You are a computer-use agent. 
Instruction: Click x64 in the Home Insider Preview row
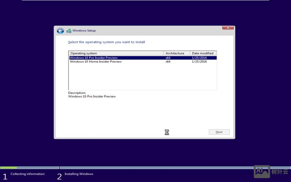(x=168, y=62)
